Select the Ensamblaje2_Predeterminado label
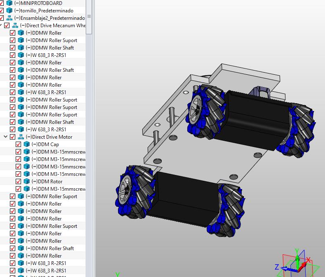The height and width of the screenshot is (277, 325). tap(49, 18)
